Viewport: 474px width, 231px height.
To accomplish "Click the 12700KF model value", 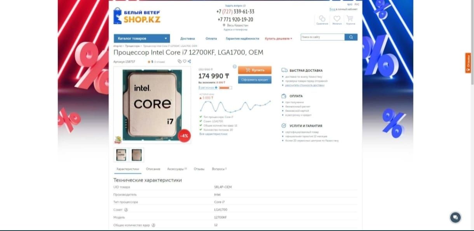I will 220,217.
